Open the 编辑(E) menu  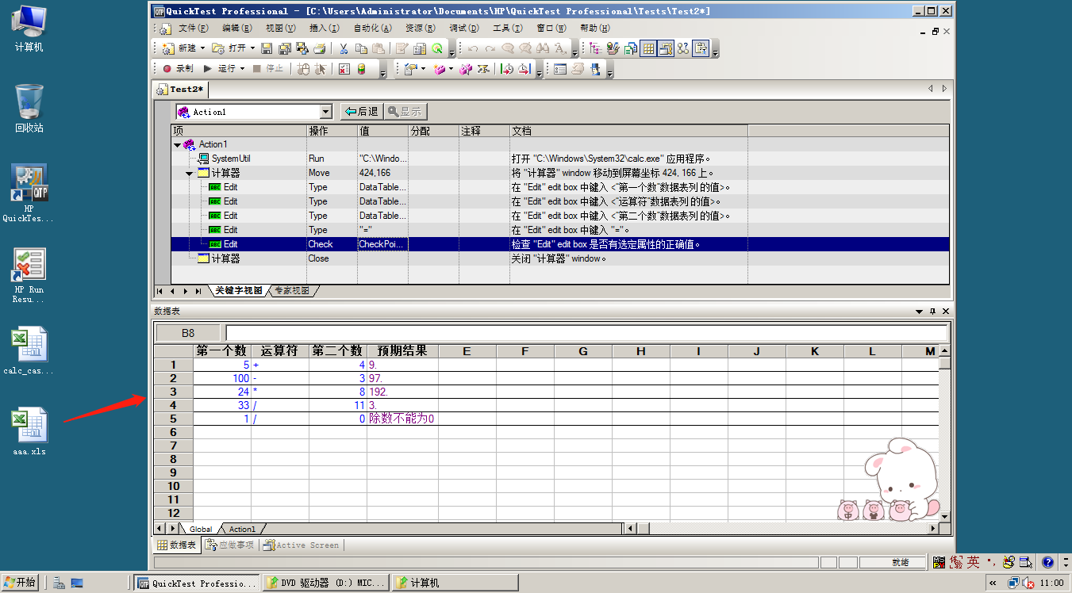(236, 28)
